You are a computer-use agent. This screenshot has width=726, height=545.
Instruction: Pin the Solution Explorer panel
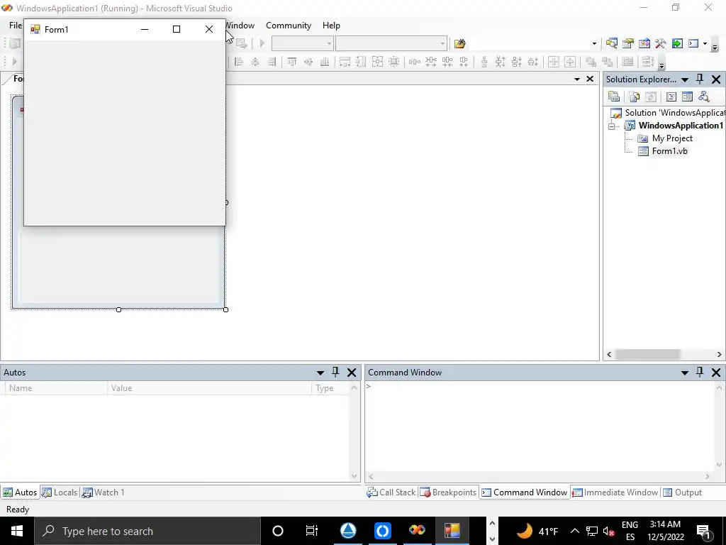pyautogui.click(x=700, y=79)
